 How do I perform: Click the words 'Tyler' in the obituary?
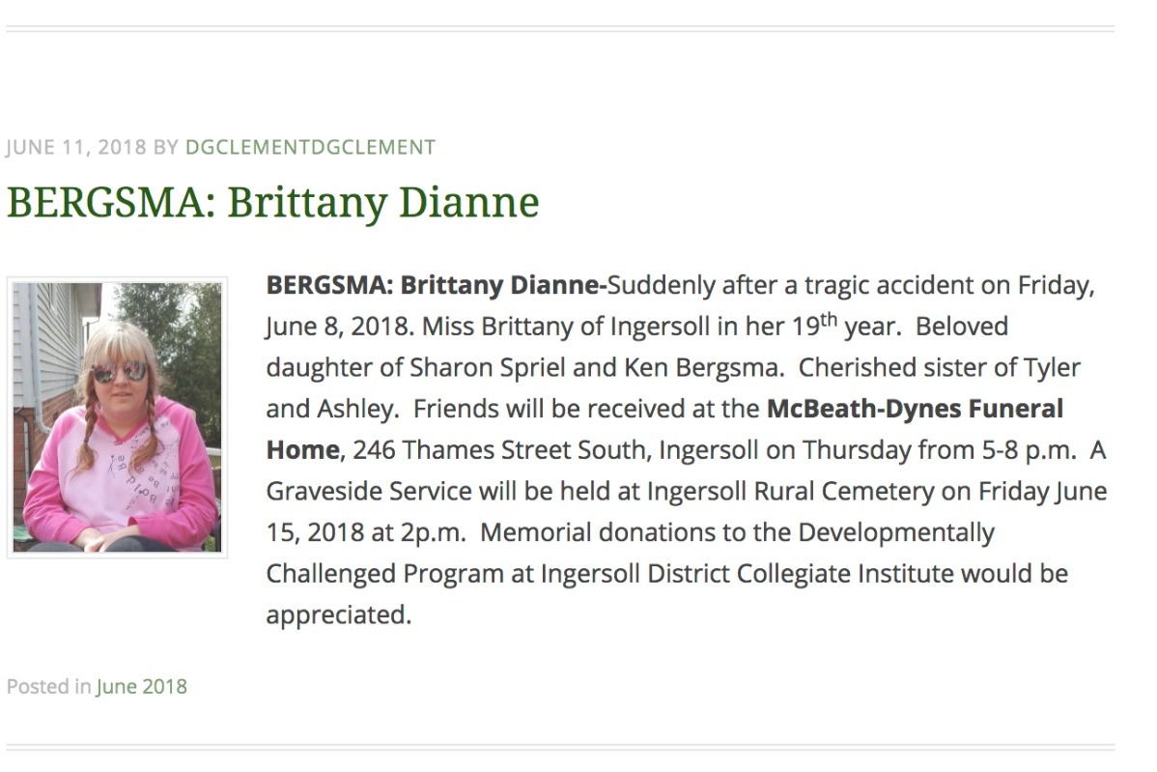point(1052,367)
